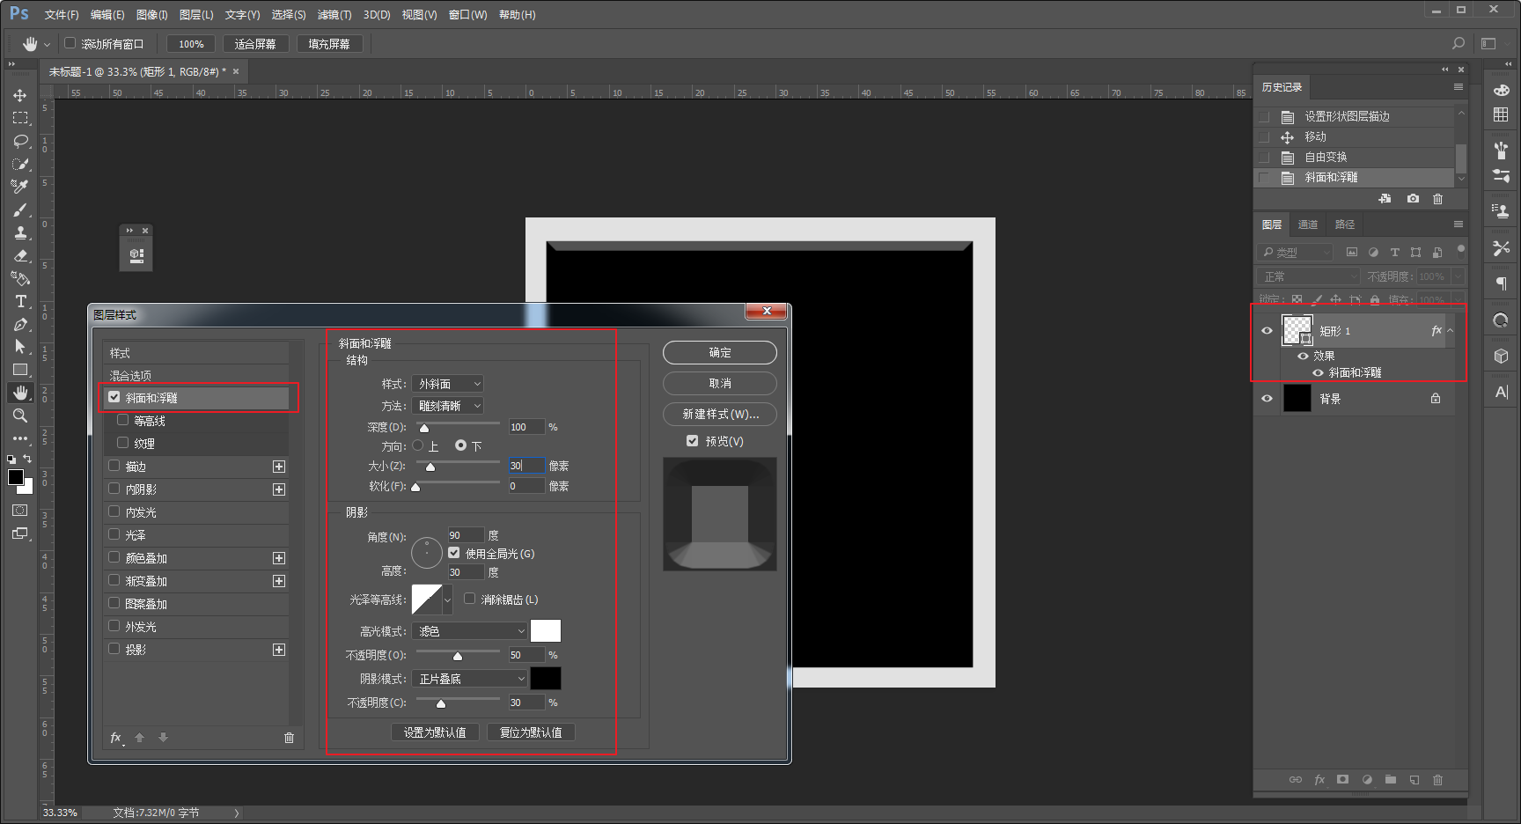Select the Lasso tool
The image size is (1521, 824).
click(x=20, y=141)
